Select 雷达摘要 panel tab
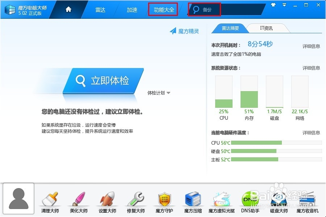The height and width of the screenshot is (217, 326). pyautogui.click(x=230, y=28)
